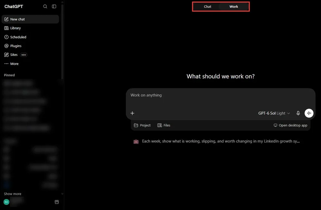321x210 pixels.
Task: Expand Show more in the sidebar
Action: [x=13, y=194]
